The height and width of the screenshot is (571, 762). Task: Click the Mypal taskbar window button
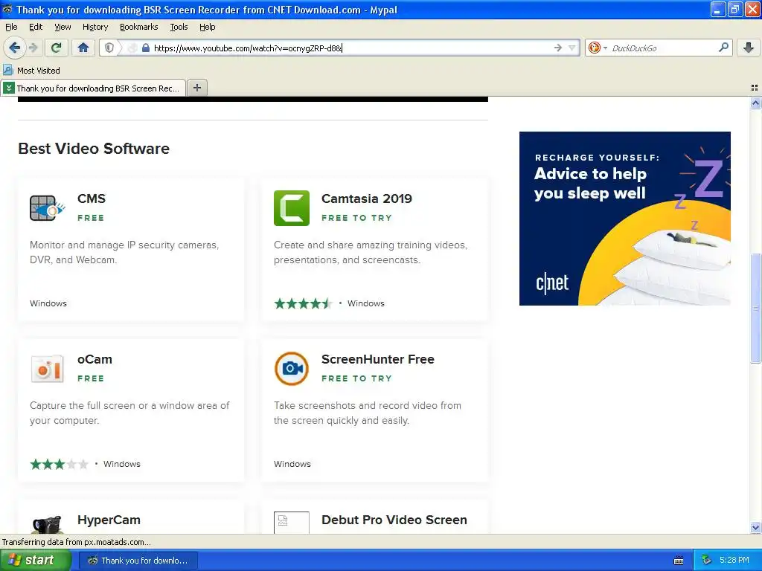point(138,561)
